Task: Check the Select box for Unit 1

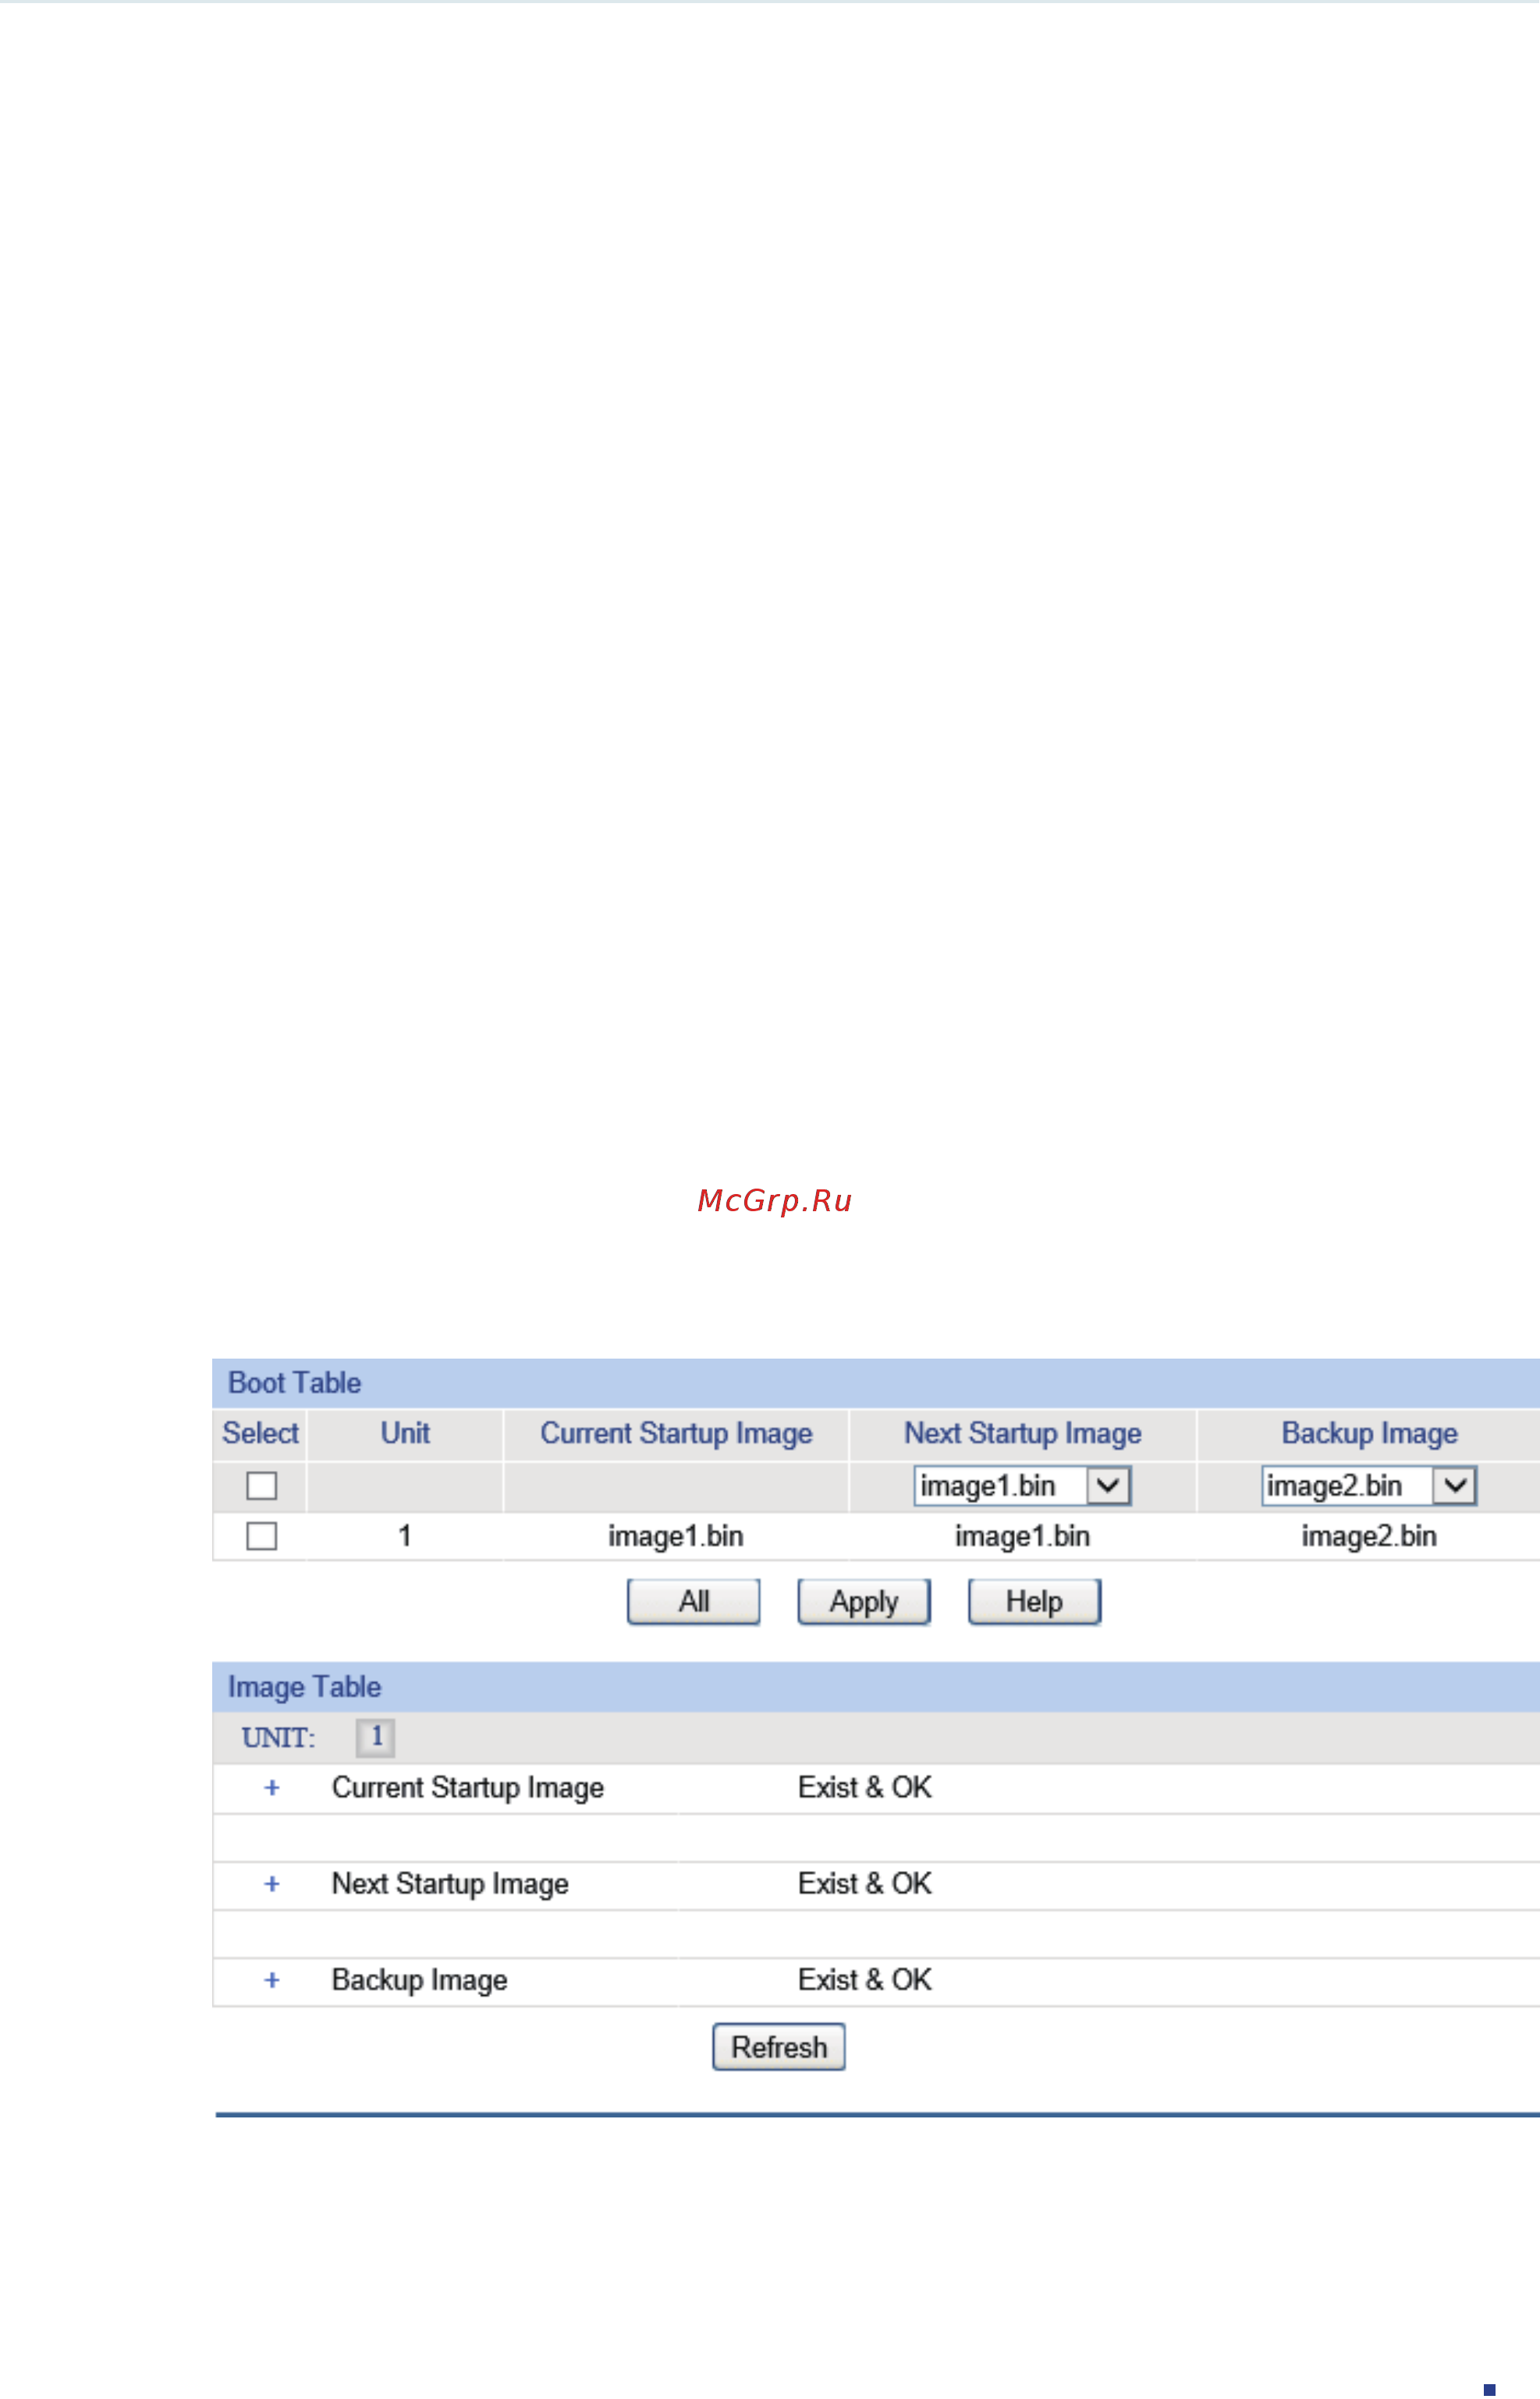Action: pyautogui.click(x=262, y=1536)
